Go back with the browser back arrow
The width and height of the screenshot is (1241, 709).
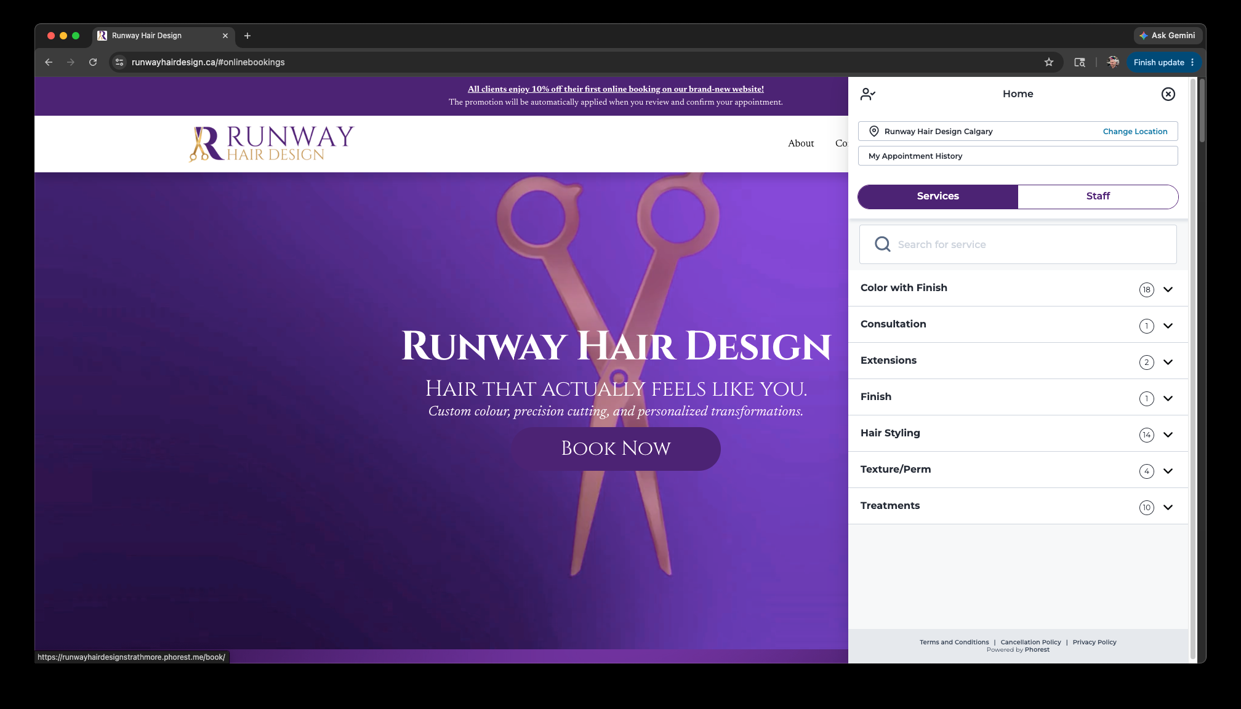tap(49, 62)
